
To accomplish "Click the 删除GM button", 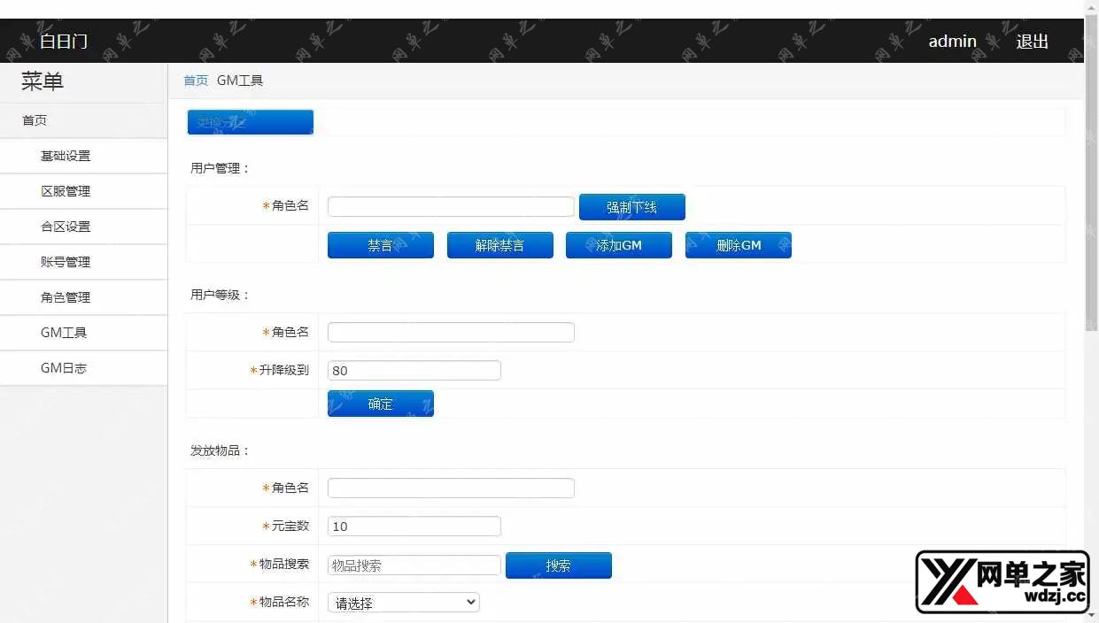I will coord(738,245).
